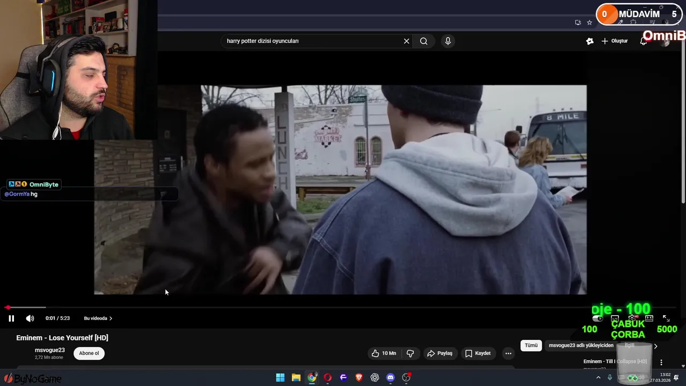Show hidden system tray icons
This screenshot has width=686, height=386.
coord(598,377)
